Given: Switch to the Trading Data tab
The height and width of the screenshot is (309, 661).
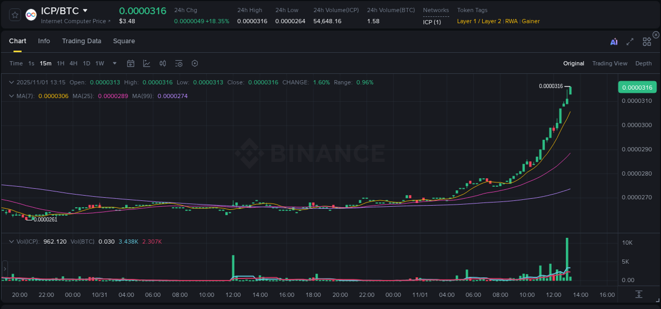Looking at the screenshot, I should 81,41.
